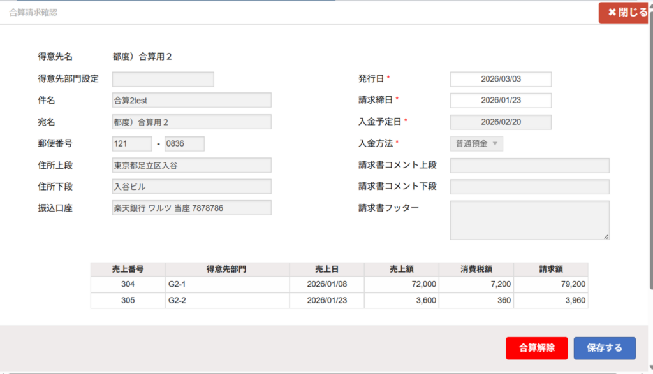Click inside the 請求書フッター textarea
Image resolution: width=653 pixels, height=374 pixels.
529,220
